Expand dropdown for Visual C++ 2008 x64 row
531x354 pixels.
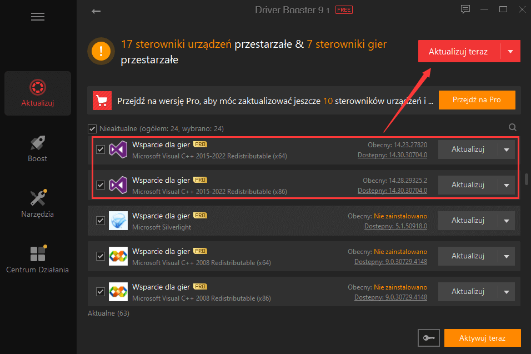507,256
